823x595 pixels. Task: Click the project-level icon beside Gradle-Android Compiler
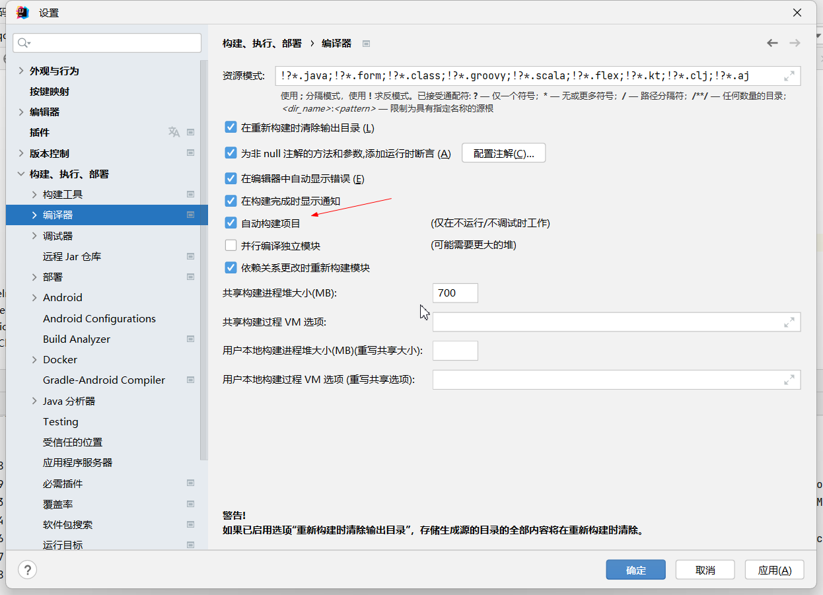[x=190, y=380]
